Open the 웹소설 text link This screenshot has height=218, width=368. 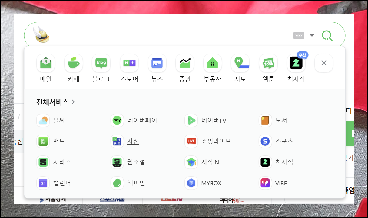tap(136, 162)
